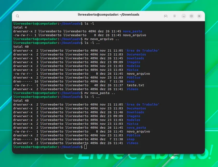Click 'snap' in the last listing
The image size is (218, 167).
tap(131, 139)
